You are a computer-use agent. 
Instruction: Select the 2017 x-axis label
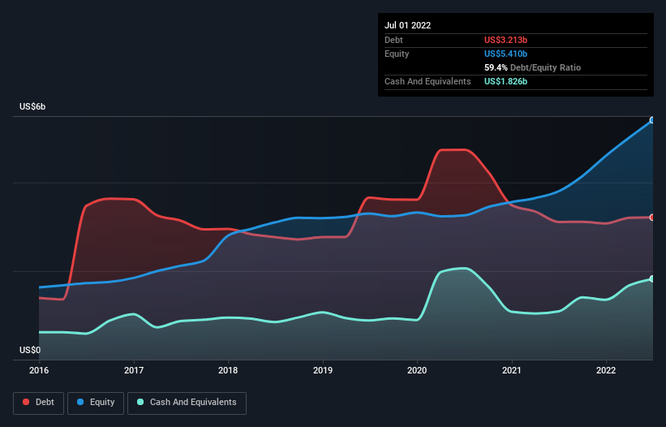pos(134,370)
